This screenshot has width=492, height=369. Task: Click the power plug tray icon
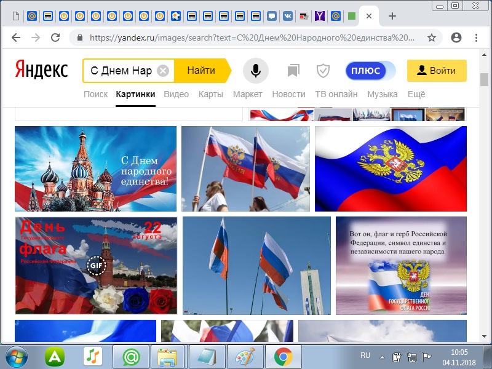tap(397, 357)
